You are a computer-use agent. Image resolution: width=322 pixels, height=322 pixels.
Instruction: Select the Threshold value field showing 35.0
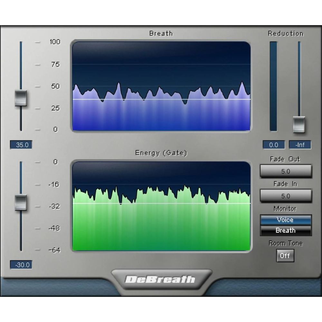pos(21,145)
